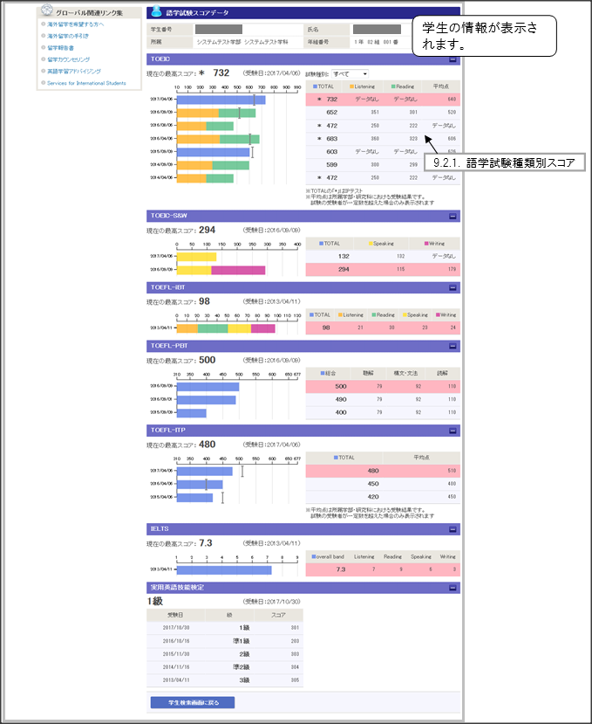The height and width of the screenshot is (724, 592).
Task: Open the 試験種別 dropdown showing すべて
Action: pyautogui.click(x=350, y=74)
